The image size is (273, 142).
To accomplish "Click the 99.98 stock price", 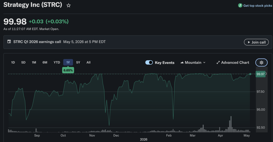I will (15, 22).
